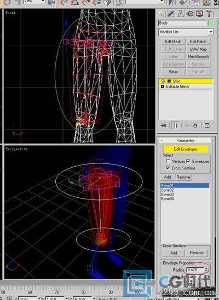Click the Edit Mesh button
219x300 pixels.
(x=173, y=42)
